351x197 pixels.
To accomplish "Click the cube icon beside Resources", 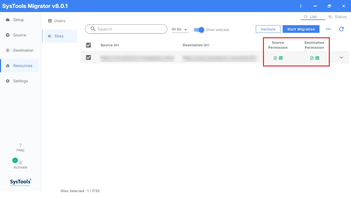I will [8, 66].
